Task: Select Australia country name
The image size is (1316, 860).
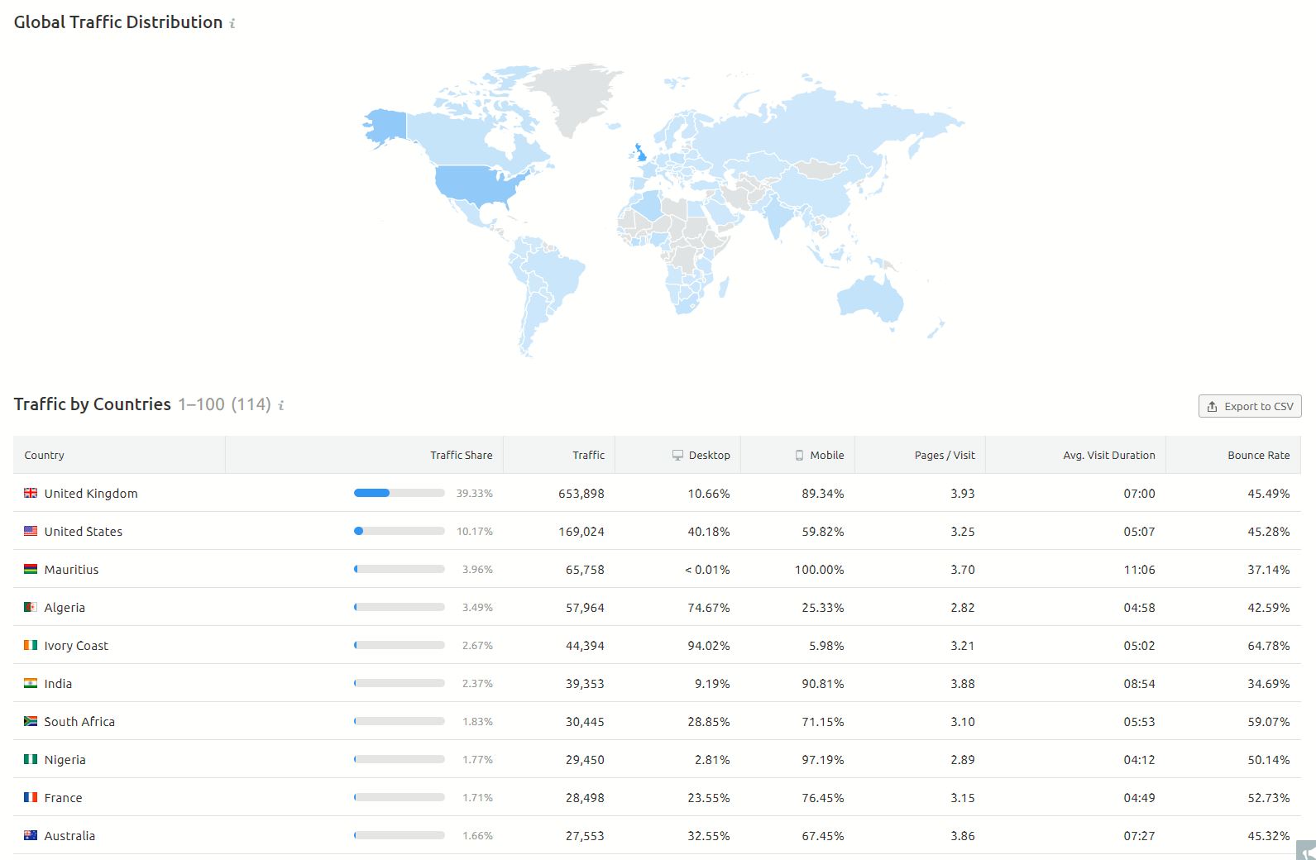Action: pos(69,836)
